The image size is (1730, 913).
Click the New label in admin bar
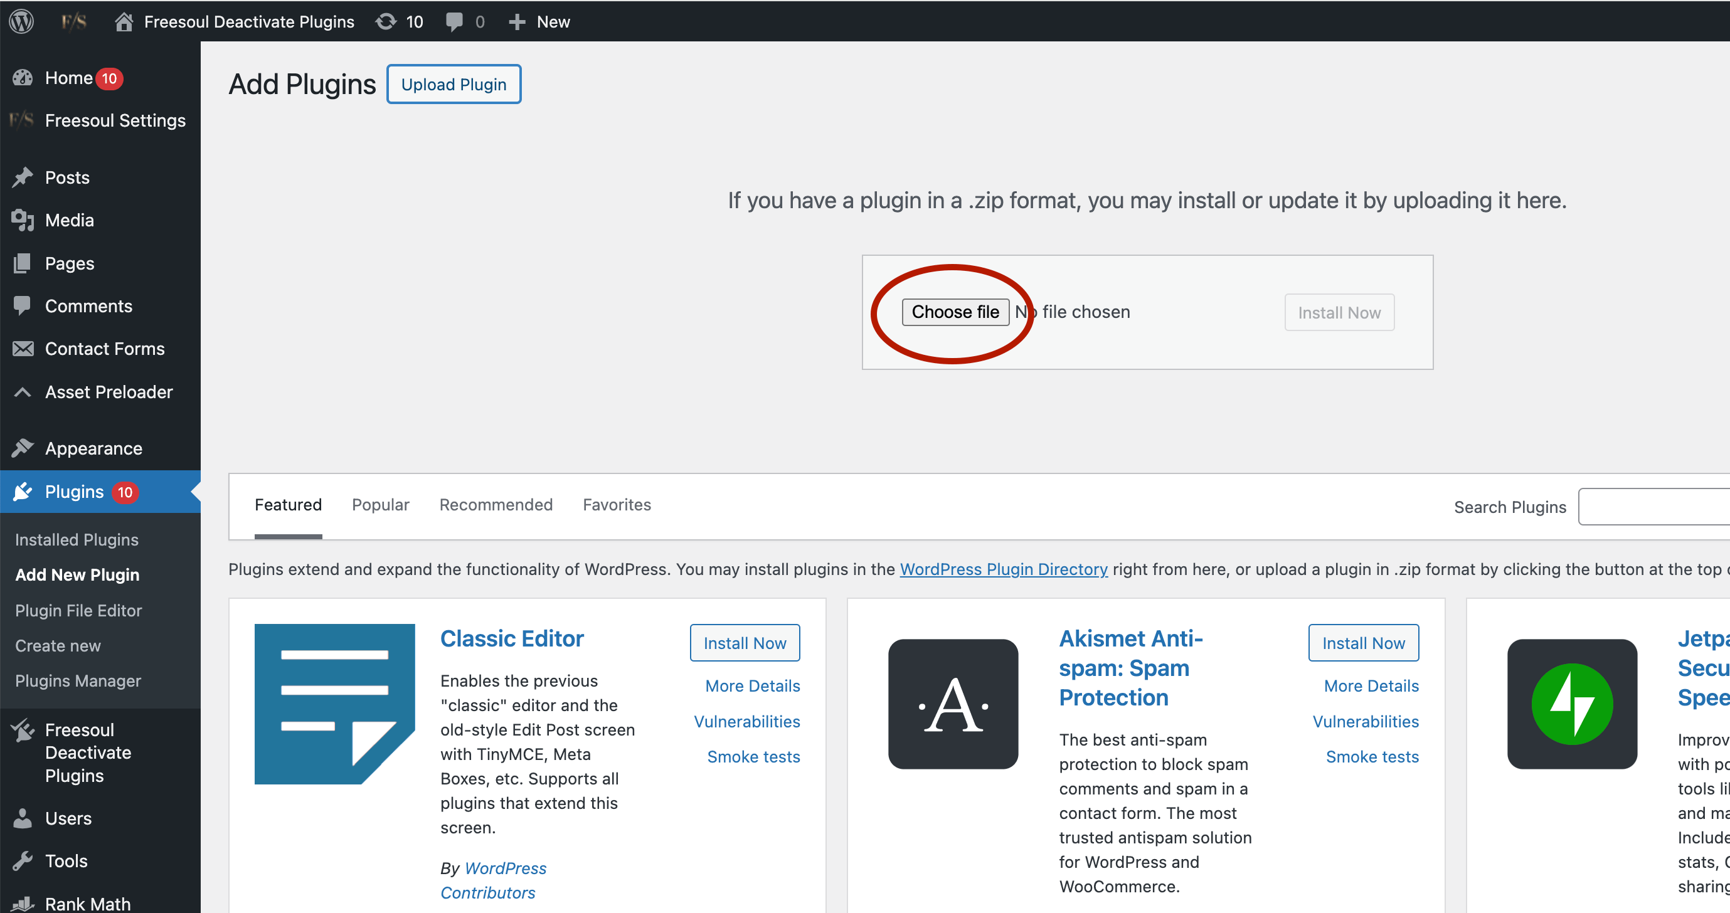[x=553, y=21]
